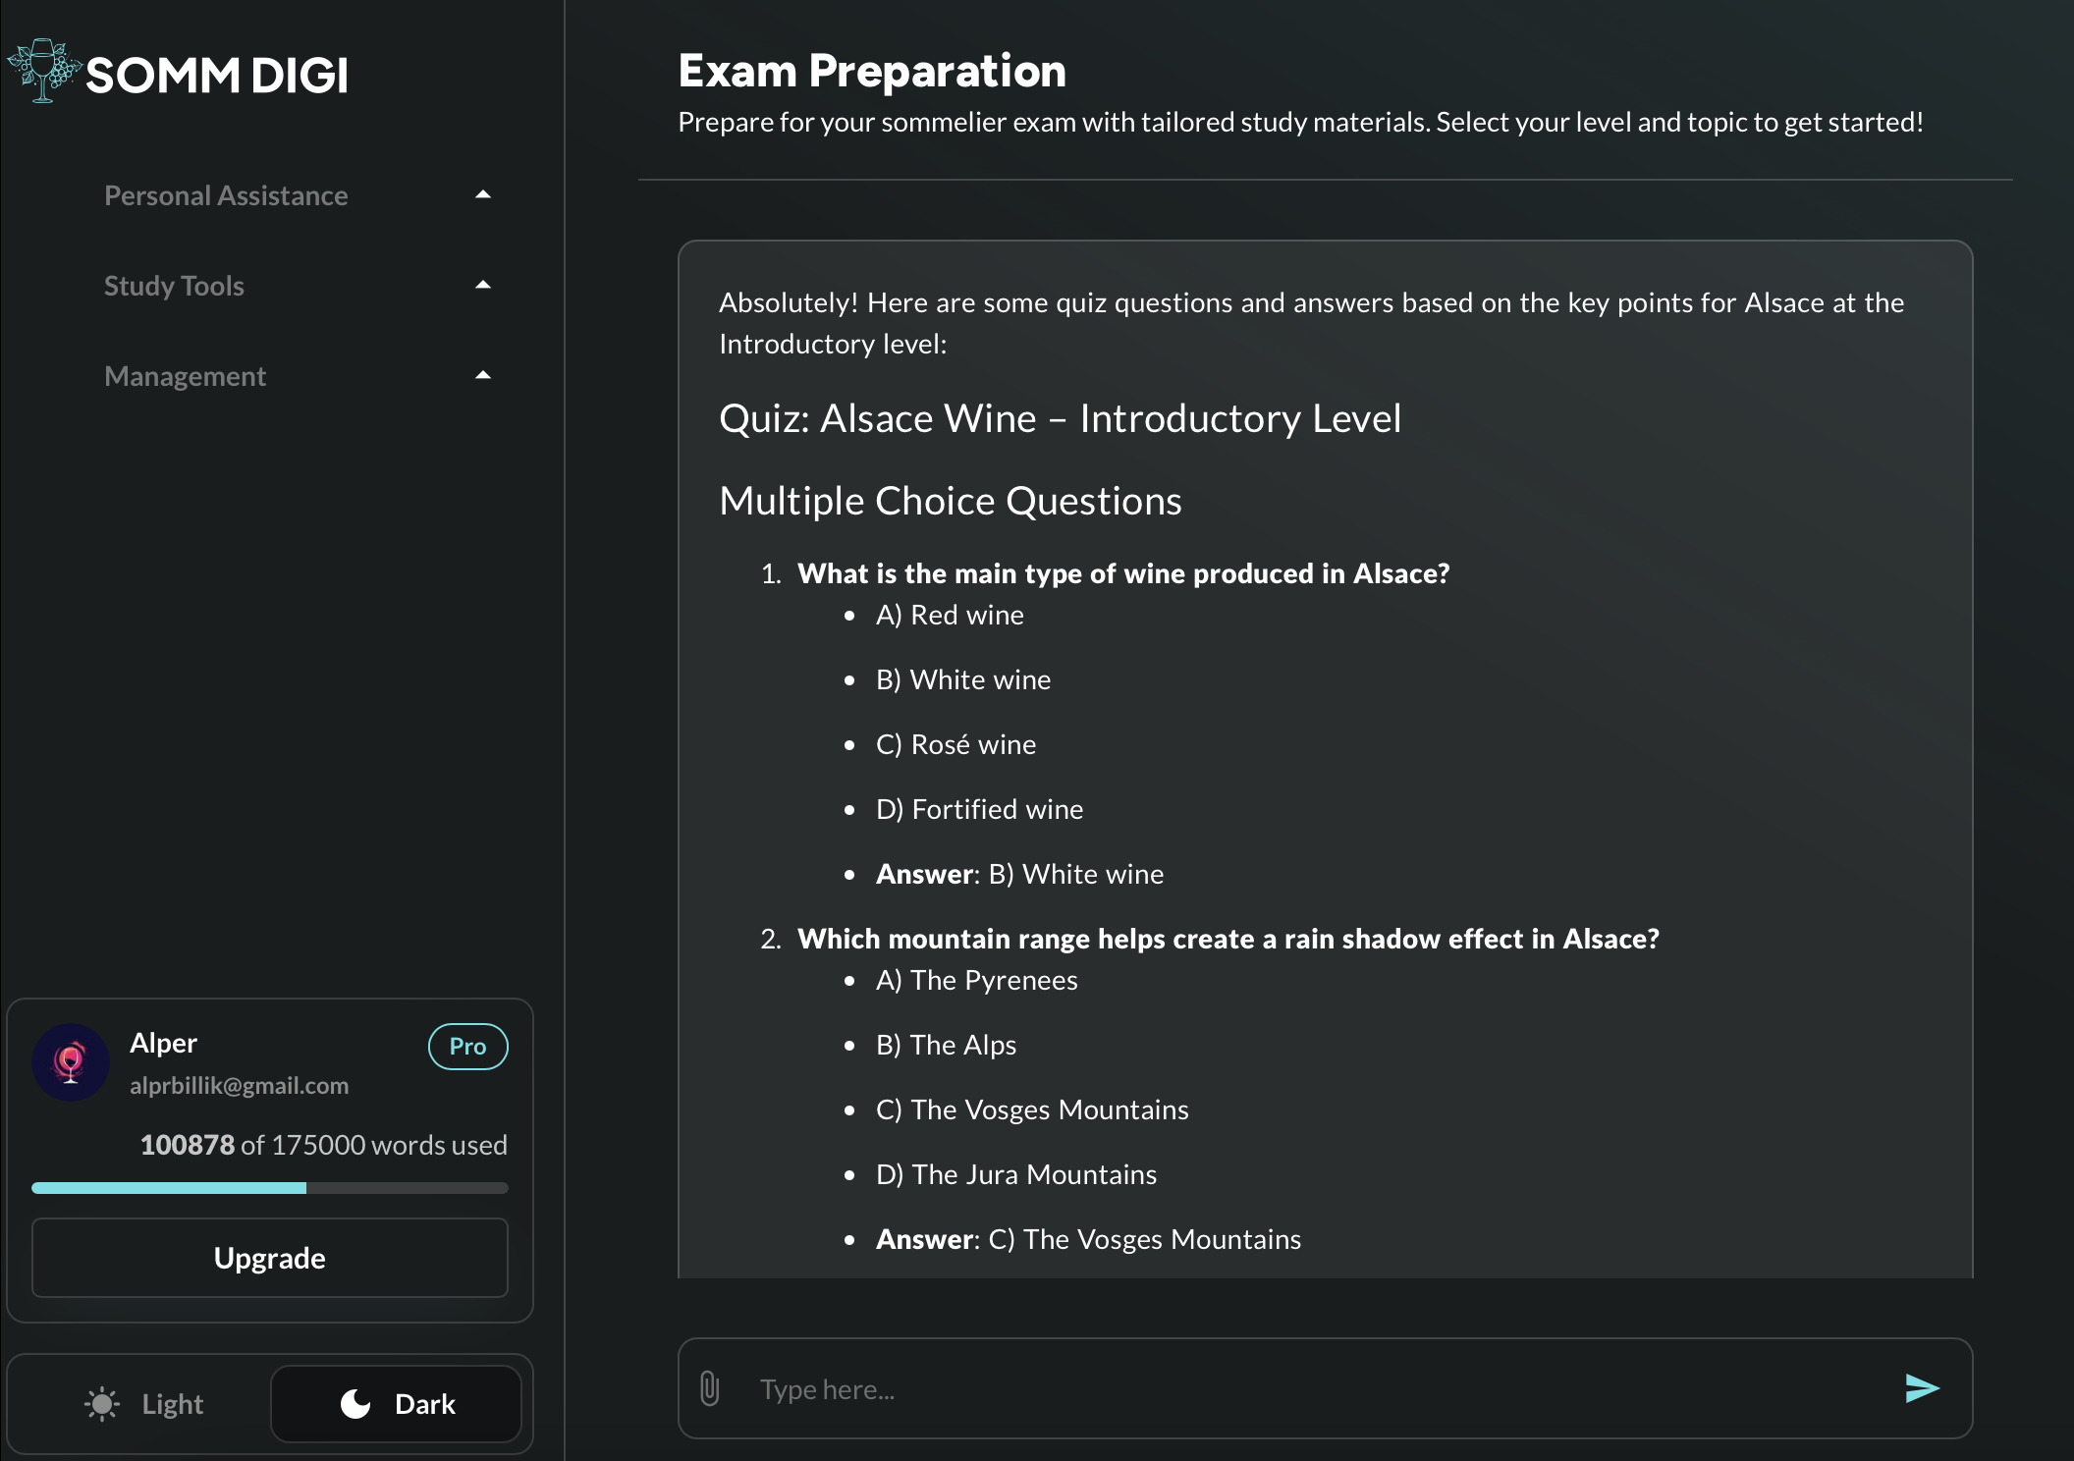Click the words-used progress bar

[270, 1188]
